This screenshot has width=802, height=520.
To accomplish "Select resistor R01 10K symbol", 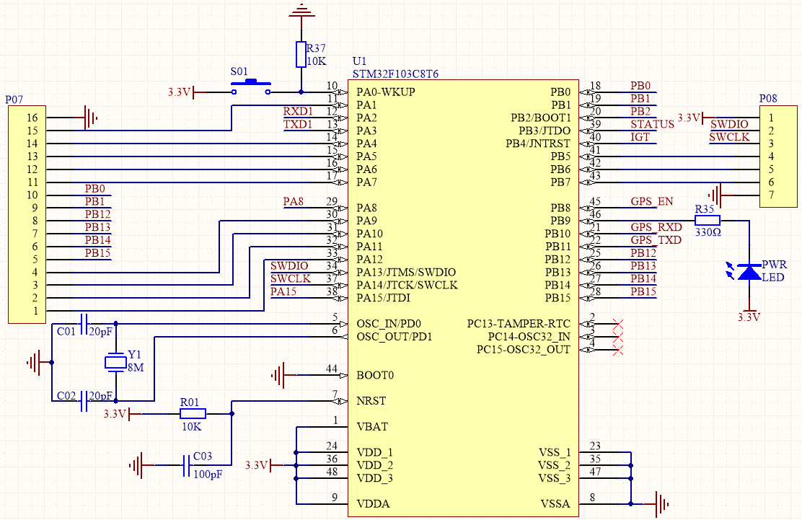I will (193, 414).
